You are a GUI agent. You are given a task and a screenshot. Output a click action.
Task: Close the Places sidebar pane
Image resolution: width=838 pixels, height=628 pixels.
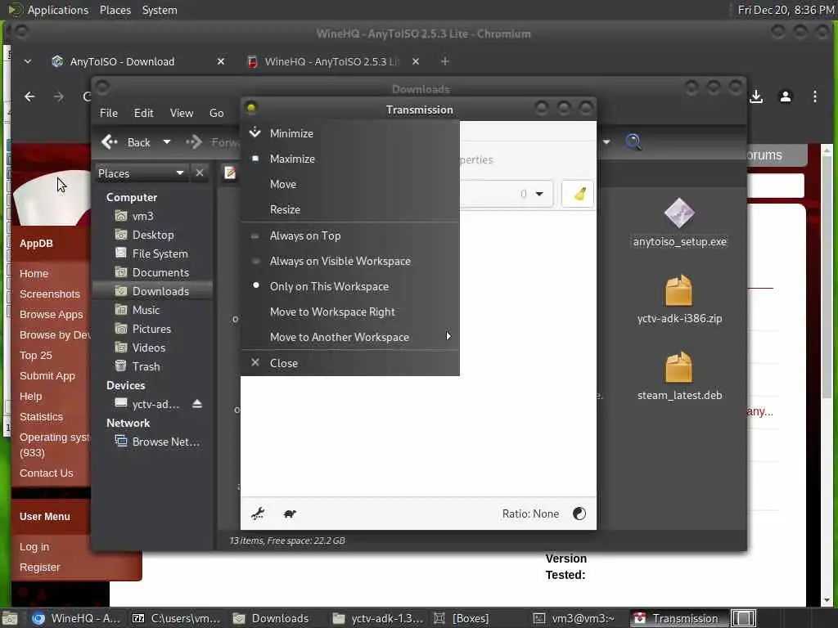200,173
